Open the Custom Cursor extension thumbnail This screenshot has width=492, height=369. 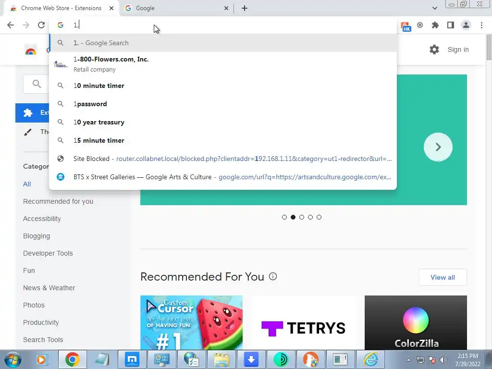point(191,322)
